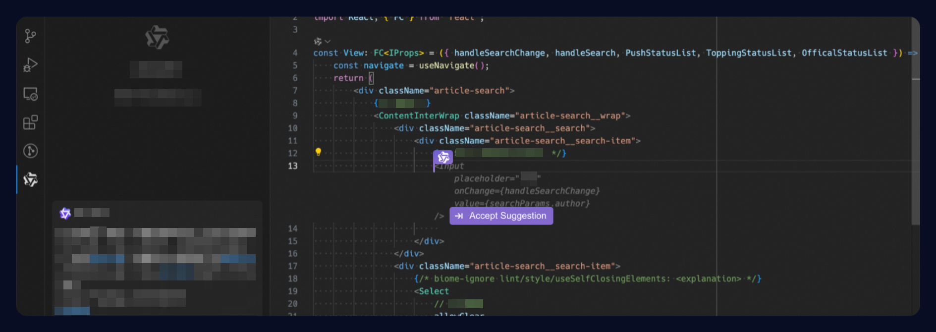Image resolution: width=936 pixels, height=332 pixels.
Task: Open the Git graph clock icon view
Action: pyautogui.click(x=31, y=151)
